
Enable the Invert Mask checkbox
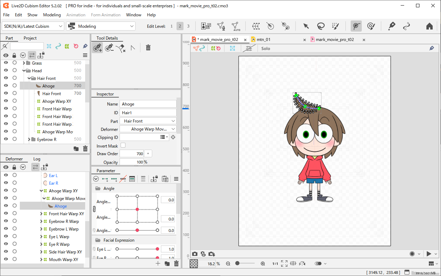(123, 145)
